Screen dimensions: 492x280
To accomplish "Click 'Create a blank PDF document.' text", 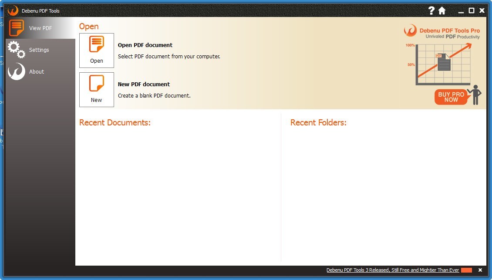I will [154, 96].
